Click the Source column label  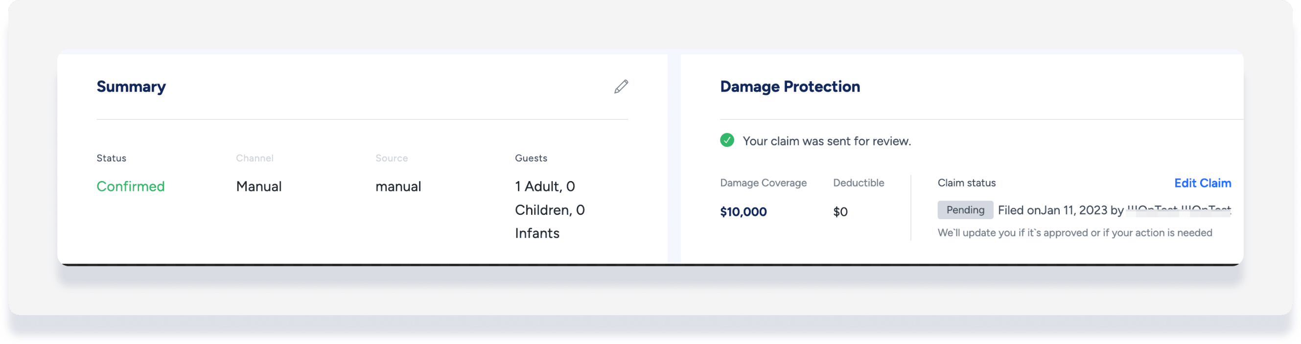click(x=392, y=158)
